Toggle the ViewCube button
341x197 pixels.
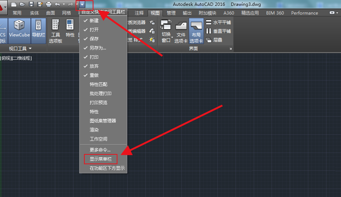(x=19, y=31)
